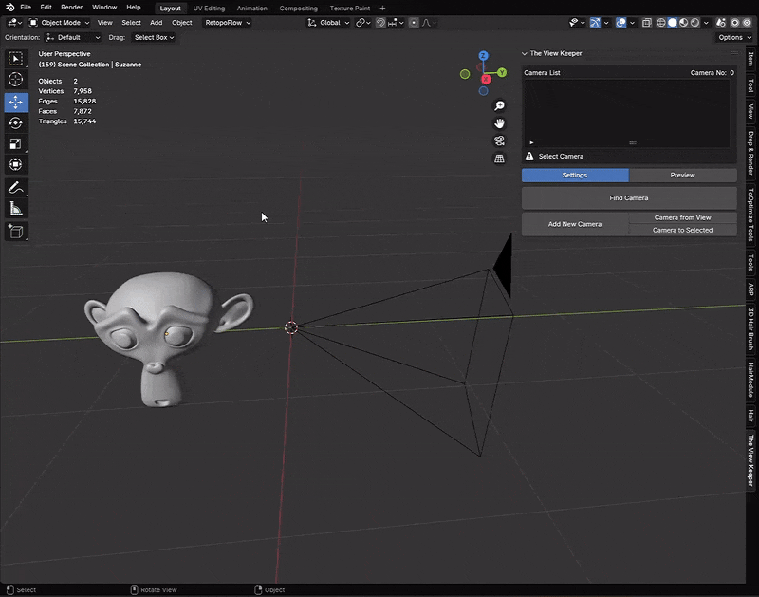
Task: Switch to UV Editing workspace tab
Action: (209, 9)
